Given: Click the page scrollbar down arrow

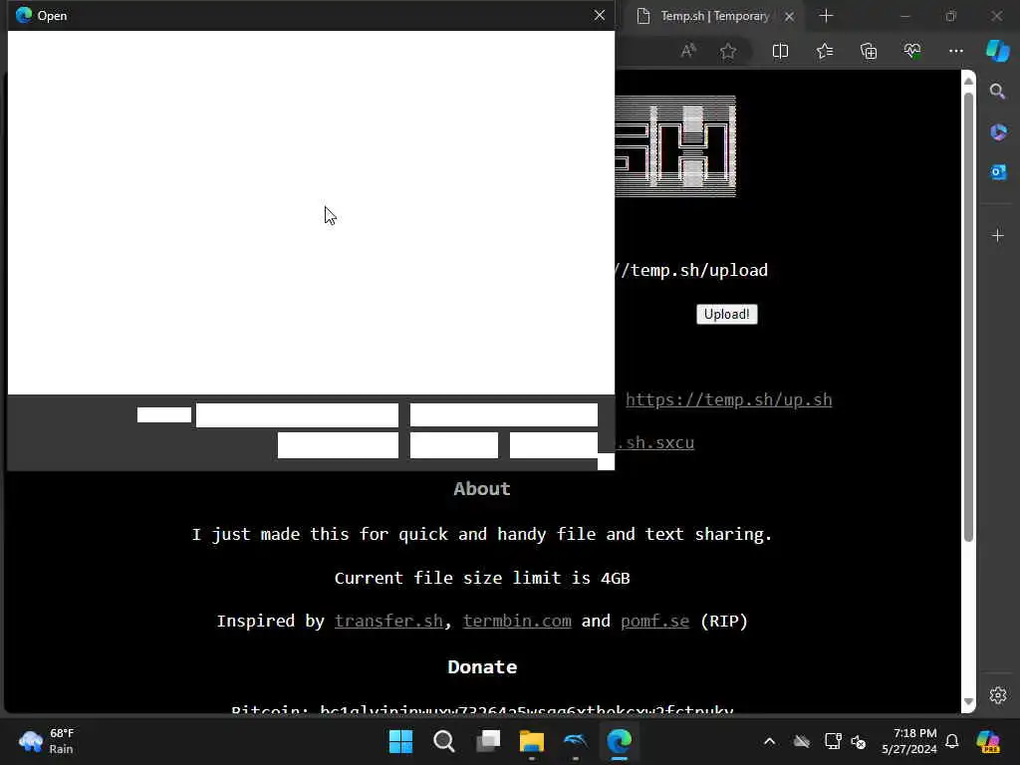Looking at the screenshot, I should pos(968,702).
